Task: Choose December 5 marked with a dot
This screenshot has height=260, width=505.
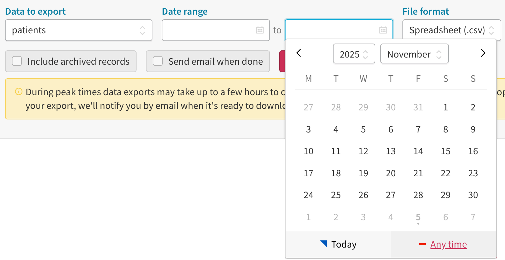Action: point(418,217)
